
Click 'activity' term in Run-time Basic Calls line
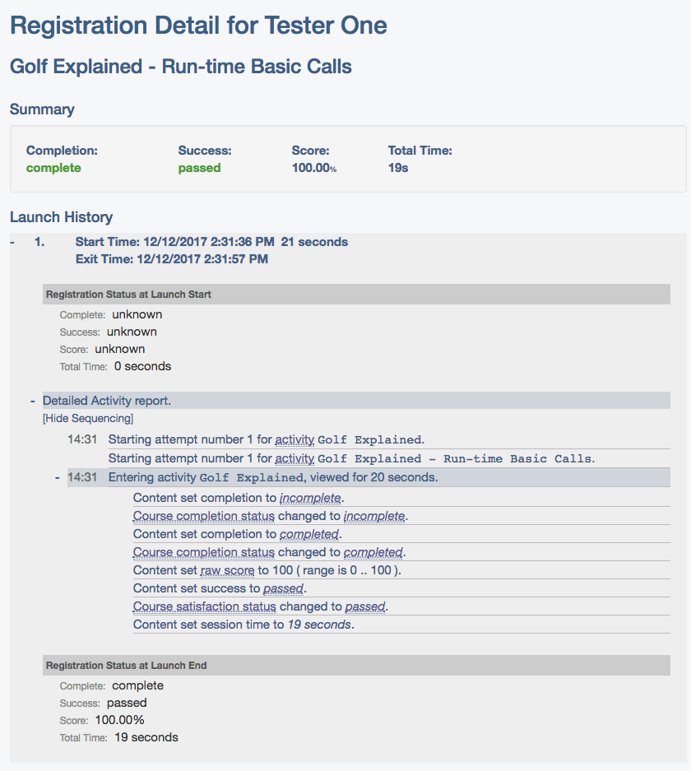point(294,459)
